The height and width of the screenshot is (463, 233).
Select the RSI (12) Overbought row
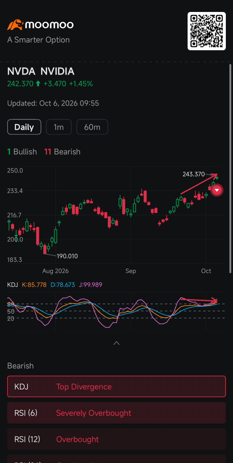[x=116, y=439]
